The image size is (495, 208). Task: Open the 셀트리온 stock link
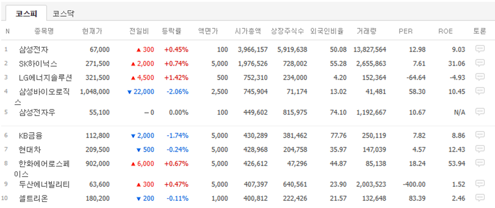coord(33,199)
